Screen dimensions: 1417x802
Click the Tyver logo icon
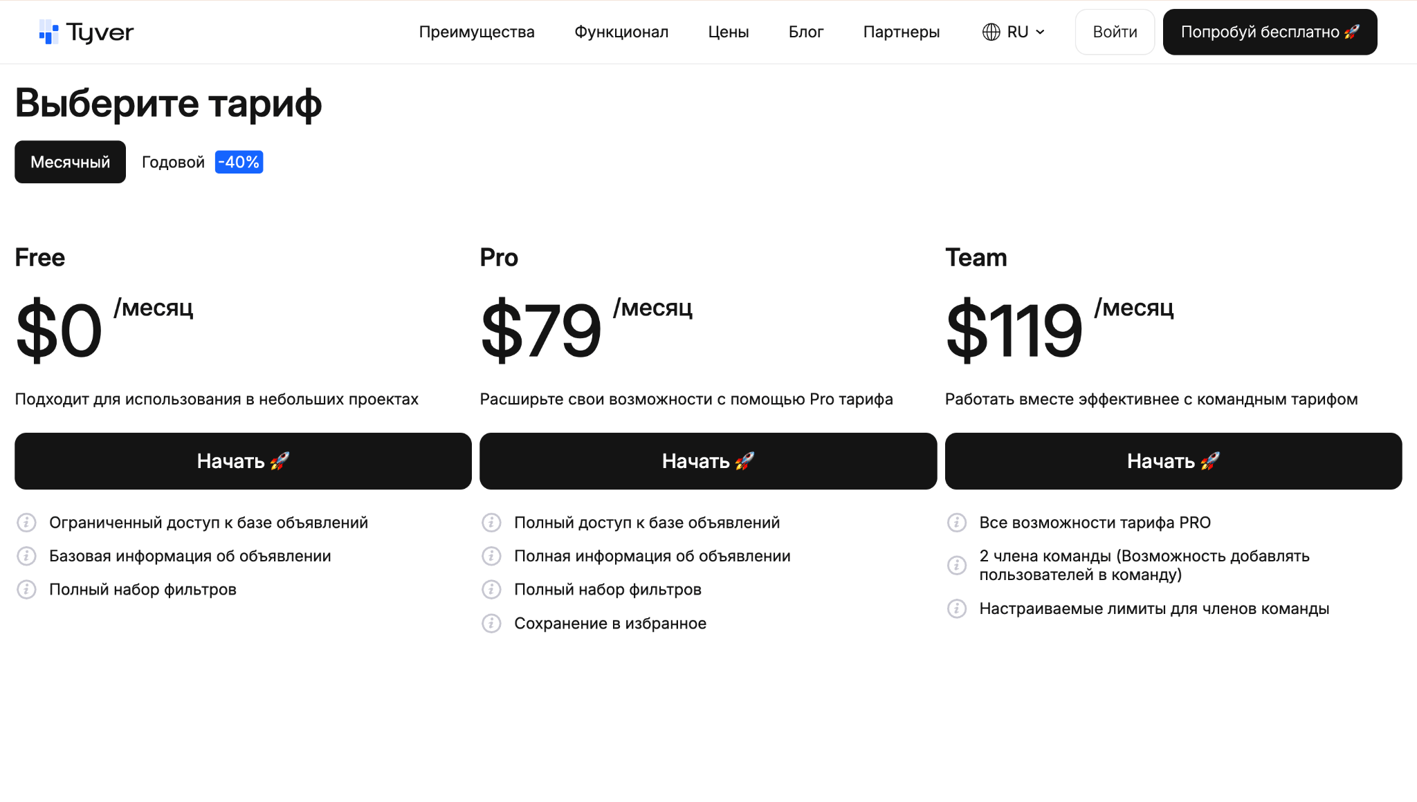tap(49, 32)
